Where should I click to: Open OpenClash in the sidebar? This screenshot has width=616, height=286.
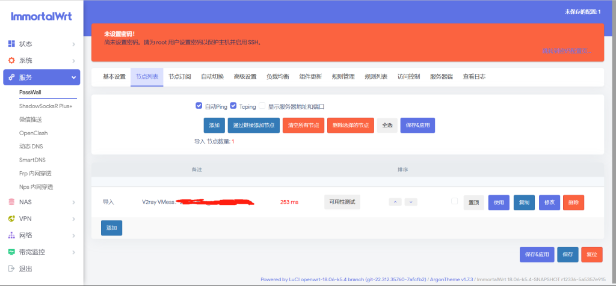[x=33, y=133]
